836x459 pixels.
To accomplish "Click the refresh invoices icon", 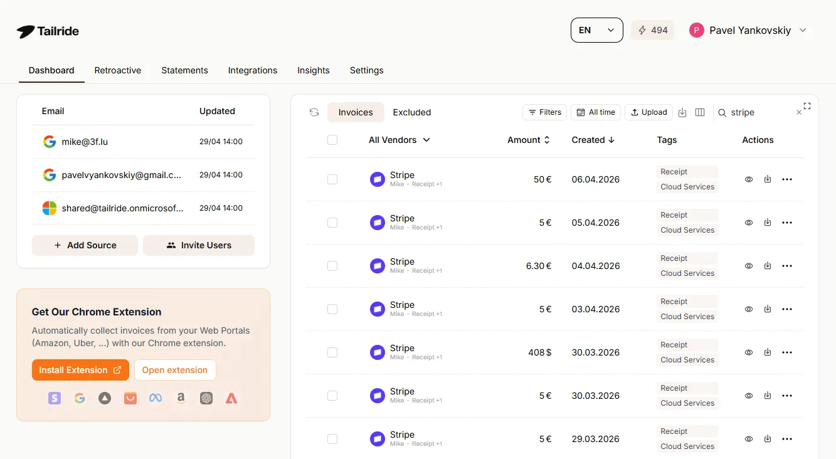I will (x=314, y=112).
